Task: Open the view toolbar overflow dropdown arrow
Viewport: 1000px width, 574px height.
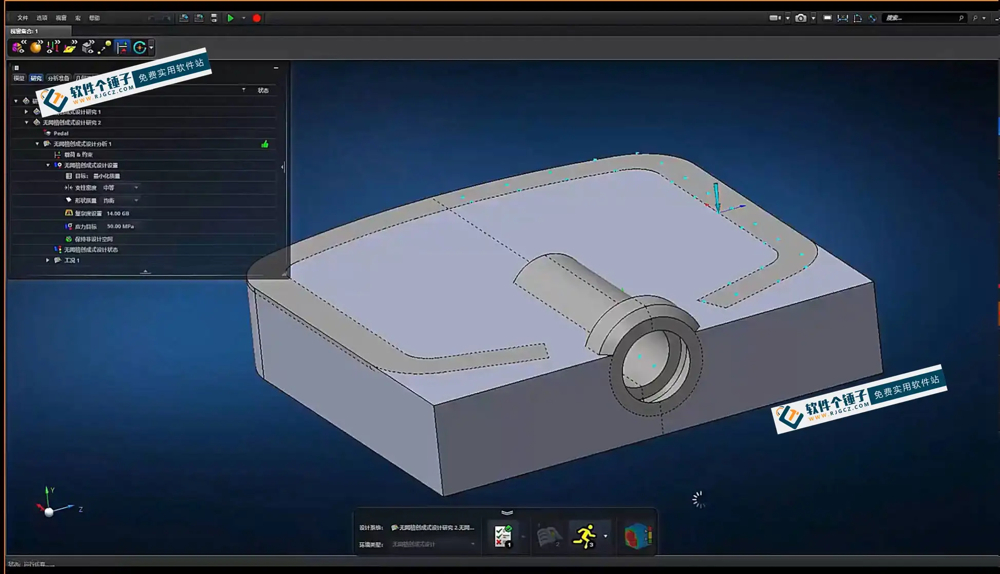Action: point(151,47)
